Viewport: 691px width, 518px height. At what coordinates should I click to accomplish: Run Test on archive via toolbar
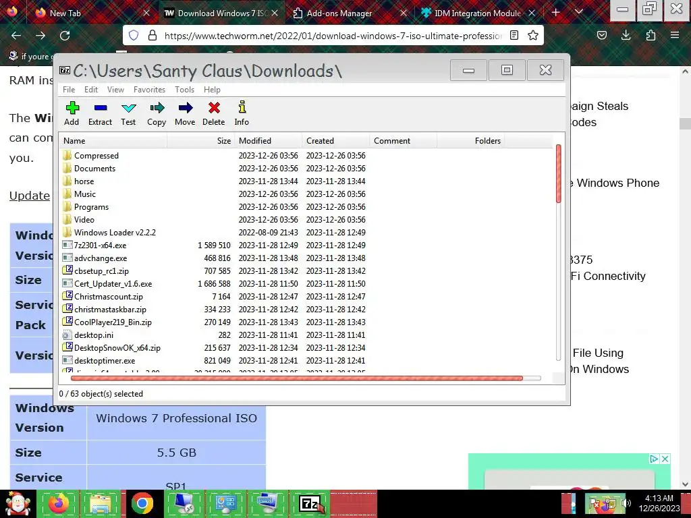[x=128, y=113]
